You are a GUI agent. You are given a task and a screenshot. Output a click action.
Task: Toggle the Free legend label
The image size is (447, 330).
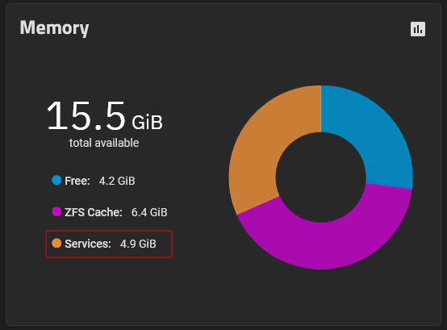(x=77, y=181)
